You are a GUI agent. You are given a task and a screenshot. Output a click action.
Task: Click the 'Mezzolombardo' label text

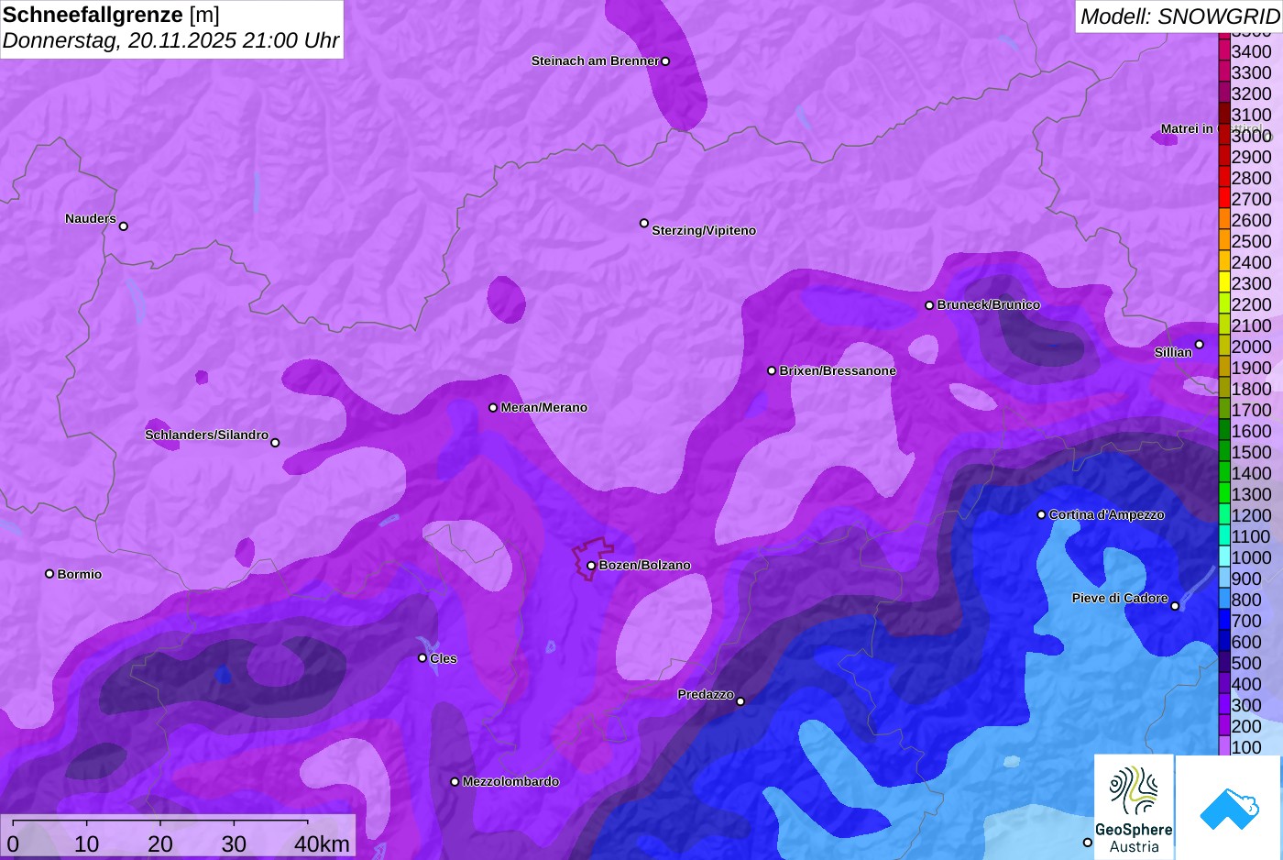[x=510, y=782]
